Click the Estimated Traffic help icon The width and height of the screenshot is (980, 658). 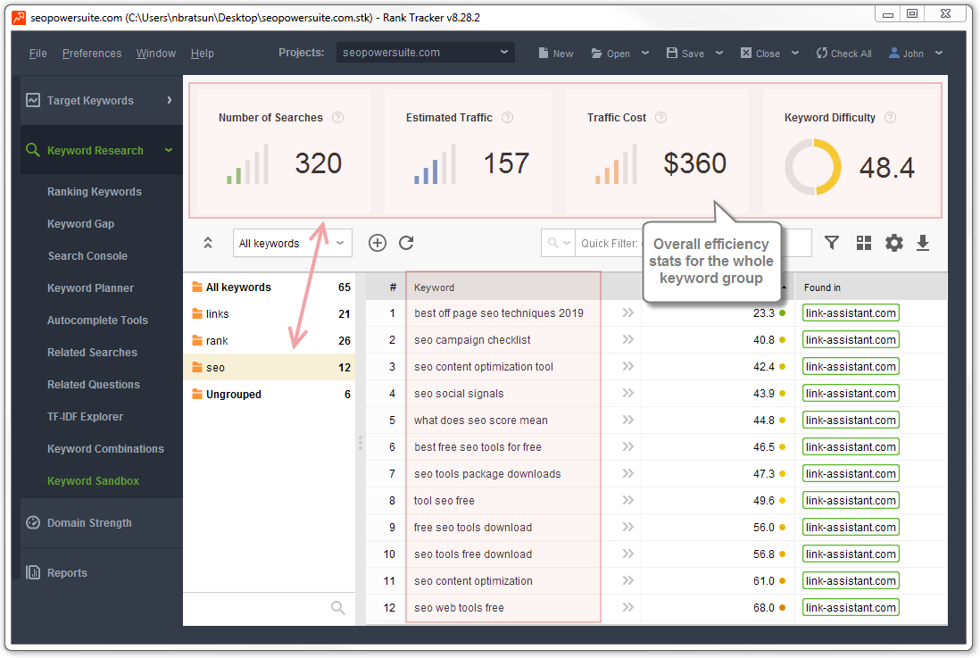point(508,118)
